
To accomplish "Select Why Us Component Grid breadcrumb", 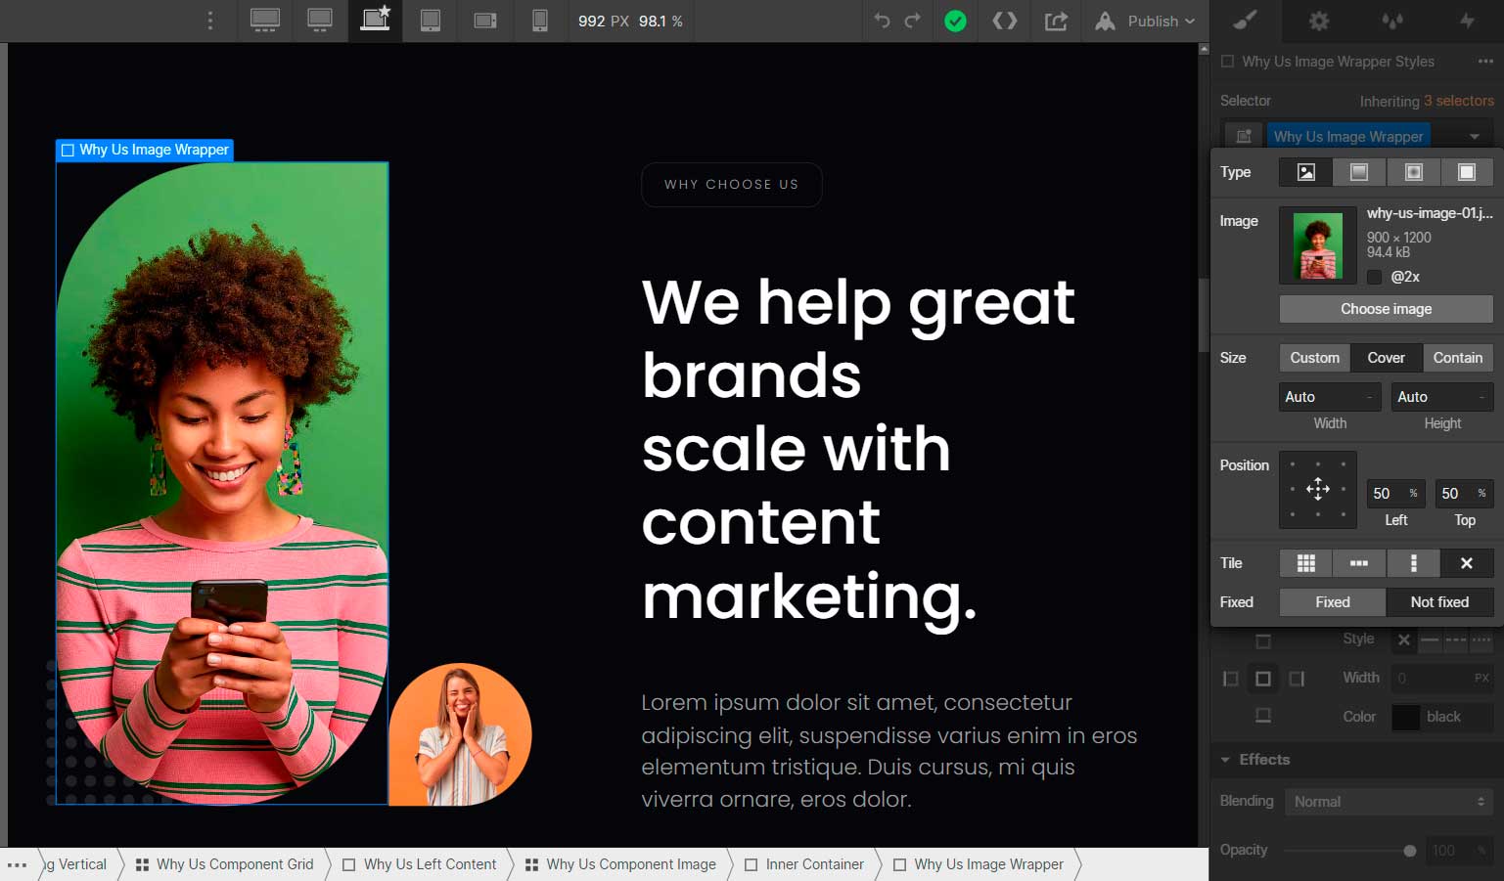I will tap(234, 864).
